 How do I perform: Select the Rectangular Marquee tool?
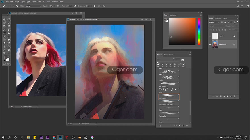9,19
